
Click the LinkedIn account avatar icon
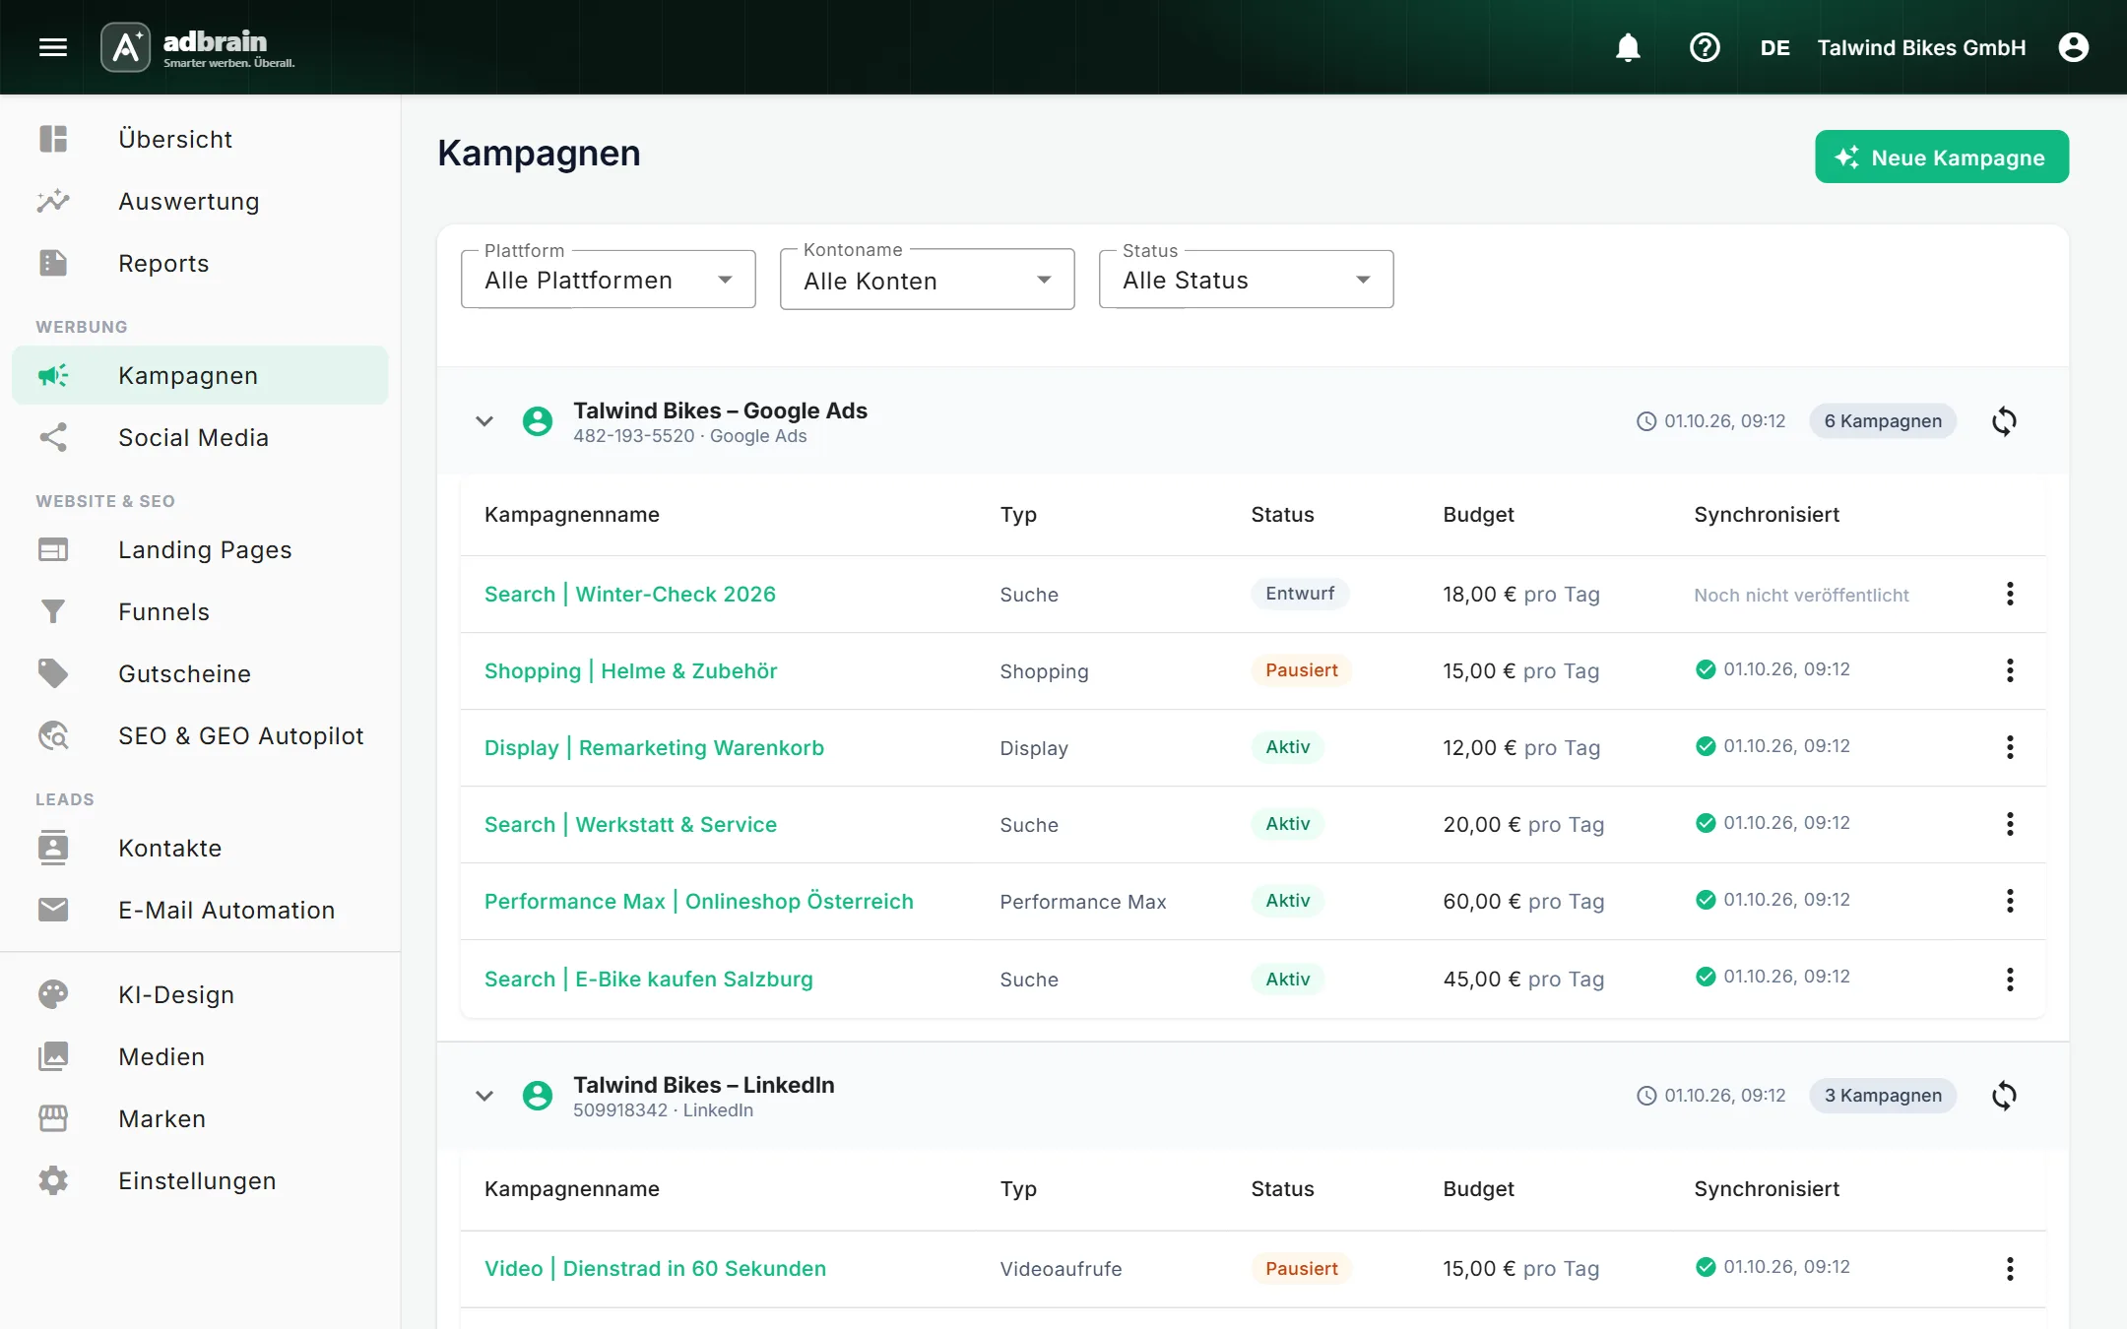[538, 1096]
